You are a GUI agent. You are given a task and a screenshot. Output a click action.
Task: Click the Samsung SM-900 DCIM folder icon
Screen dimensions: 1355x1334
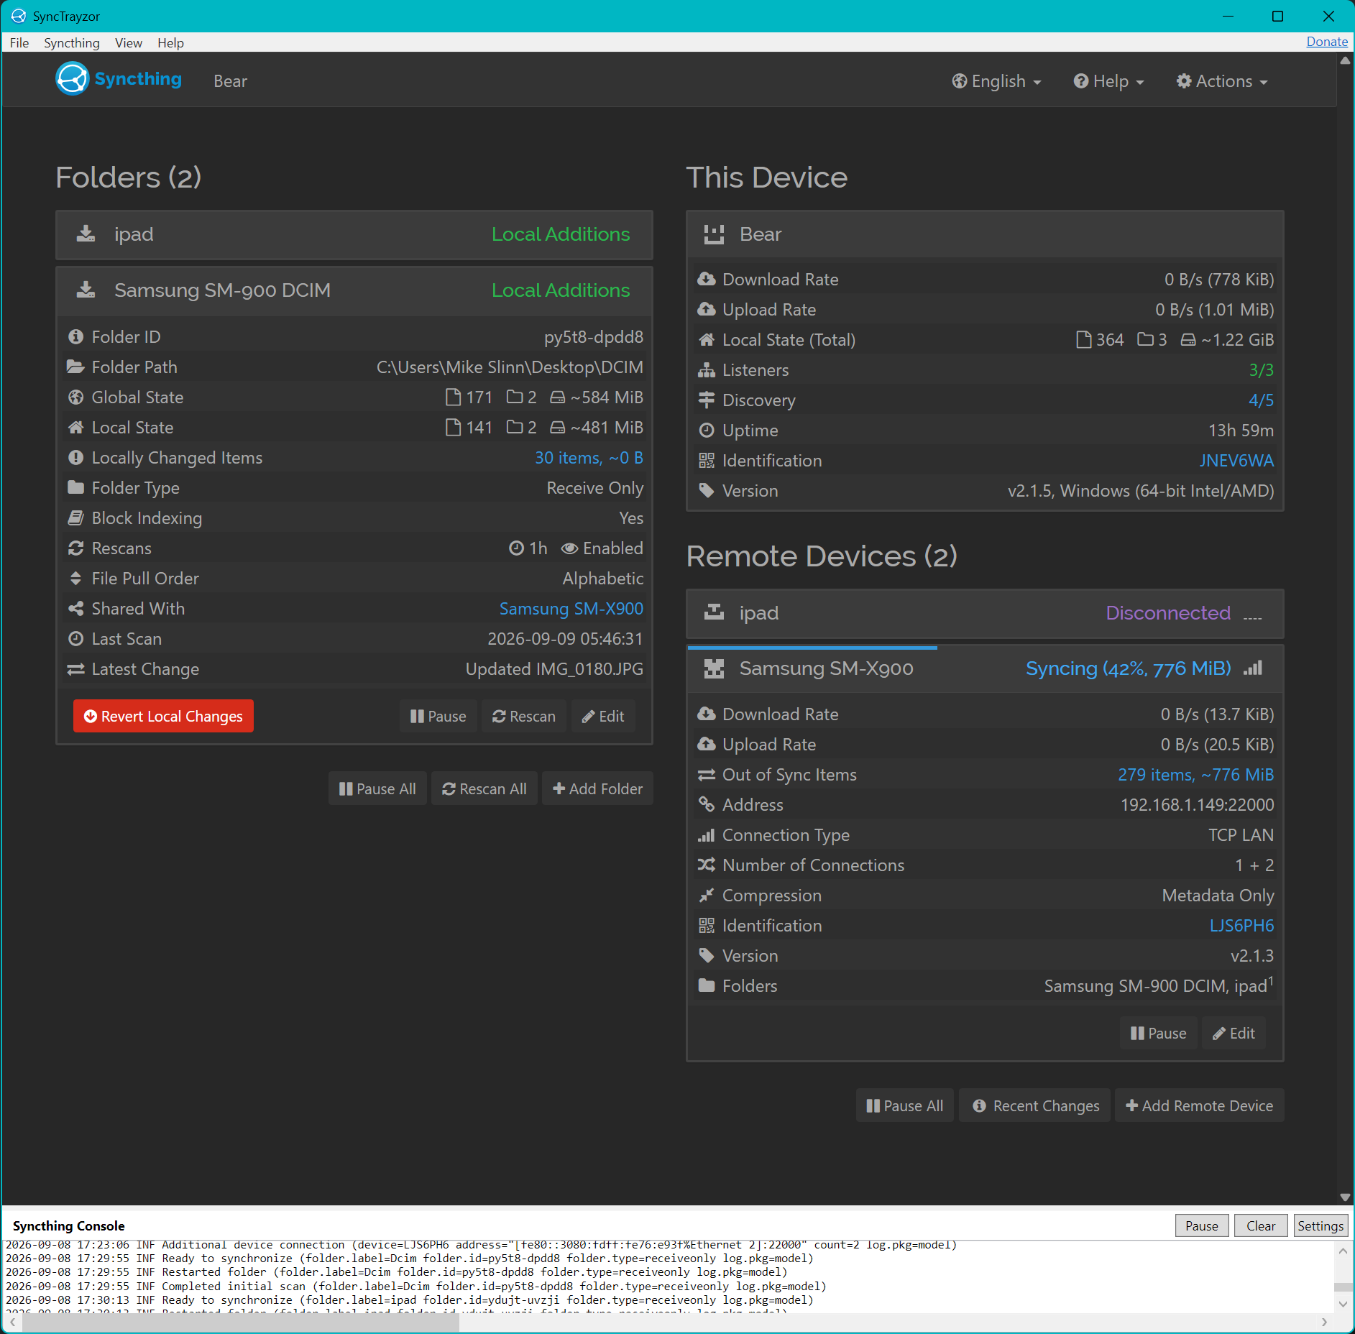(x=86, y=290)
